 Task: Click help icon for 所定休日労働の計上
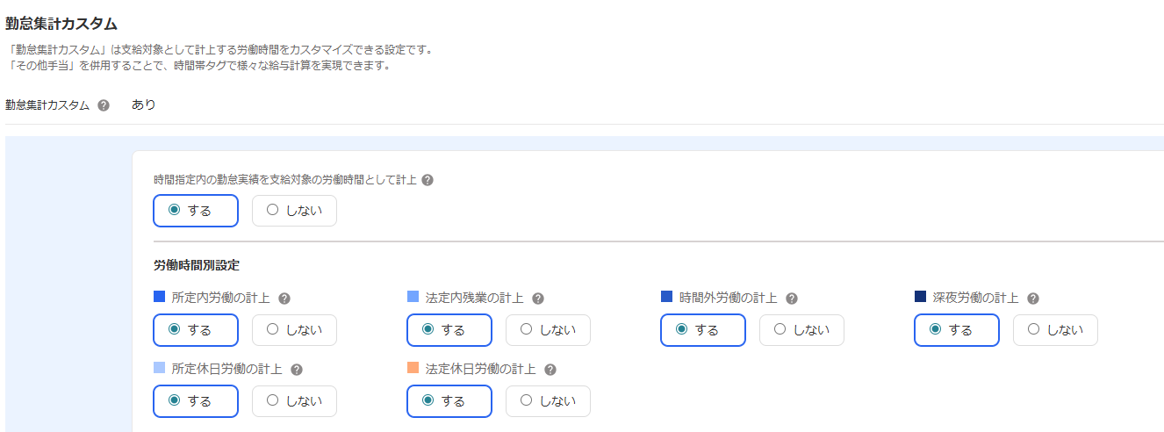[297, 370]
